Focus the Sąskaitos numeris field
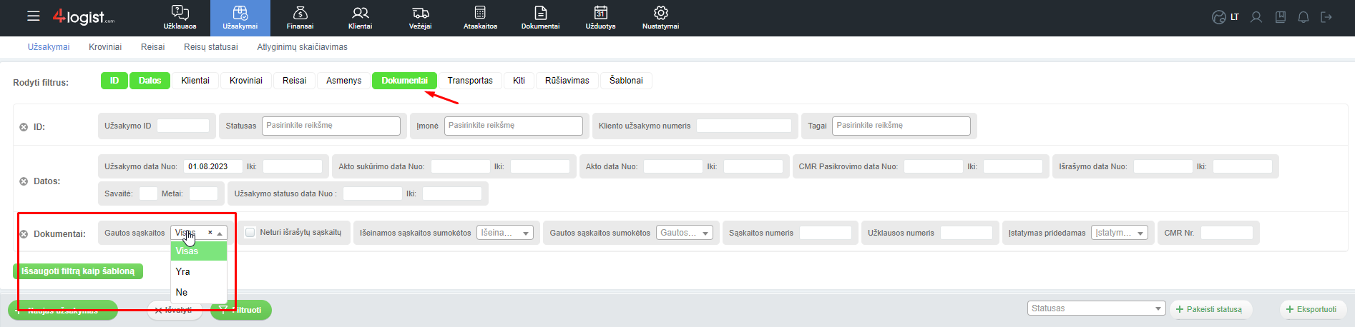The width and height of the screenshot is (1355, 327). click(826, 233)
